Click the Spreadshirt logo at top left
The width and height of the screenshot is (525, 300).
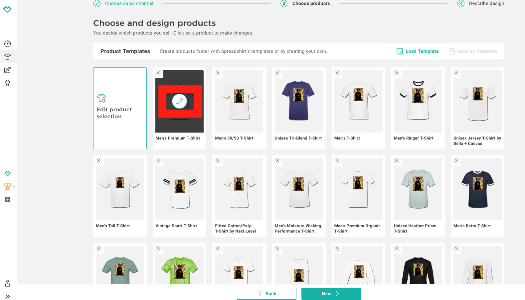pyautogui.click(x=7, y=9)
